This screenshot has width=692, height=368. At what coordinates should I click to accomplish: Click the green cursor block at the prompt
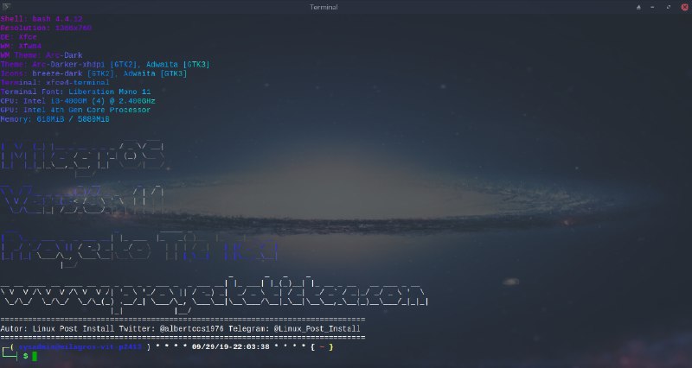pyautogui.click(x=35, y=356)
